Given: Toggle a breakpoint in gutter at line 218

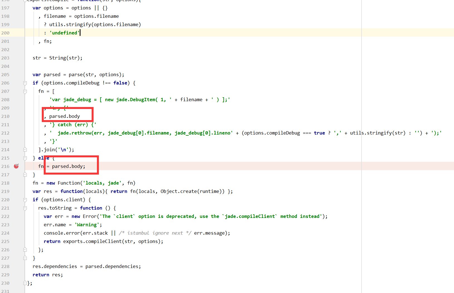Looking at the screenshot, I should point(16,183).
